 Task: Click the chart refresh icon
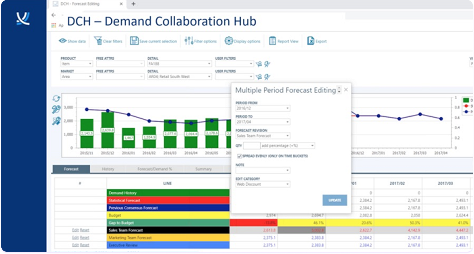pyautogui.click(x=56, y=98)
